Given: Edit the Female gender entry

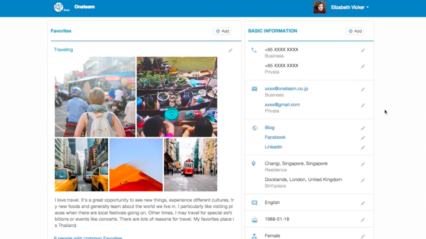Looking at the screenshot, I should coord(363,237).
